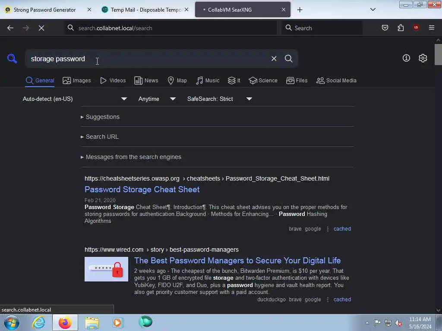This screenshot has height=331, width=442.
Task: Click the browser toolbar Search box
Action: pos(322,28)
